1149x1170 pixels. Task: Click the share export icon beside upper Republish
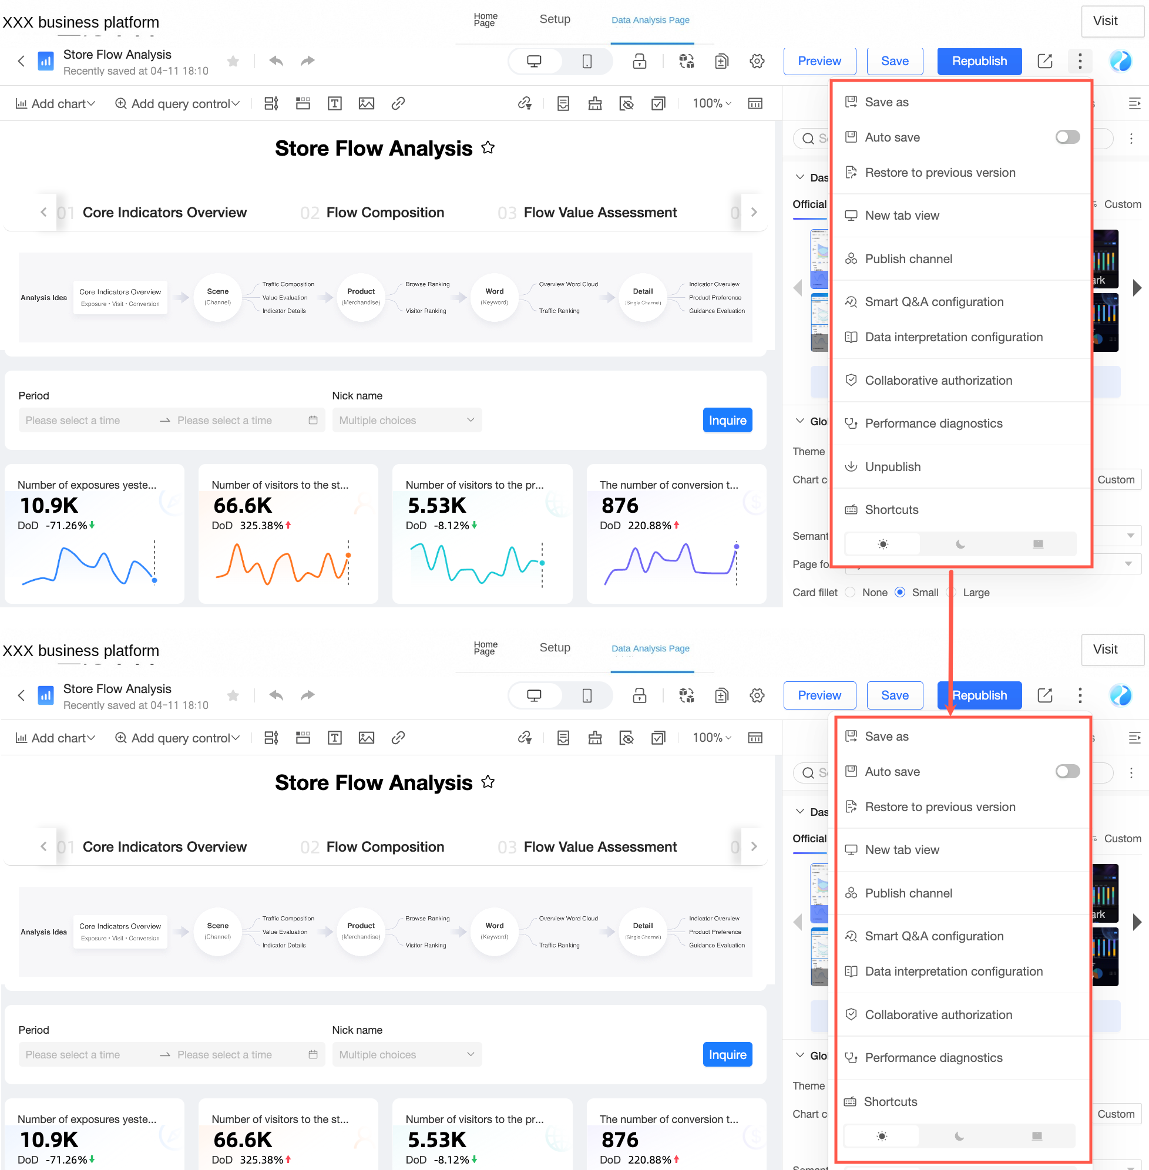click(x=1044, y=61)
